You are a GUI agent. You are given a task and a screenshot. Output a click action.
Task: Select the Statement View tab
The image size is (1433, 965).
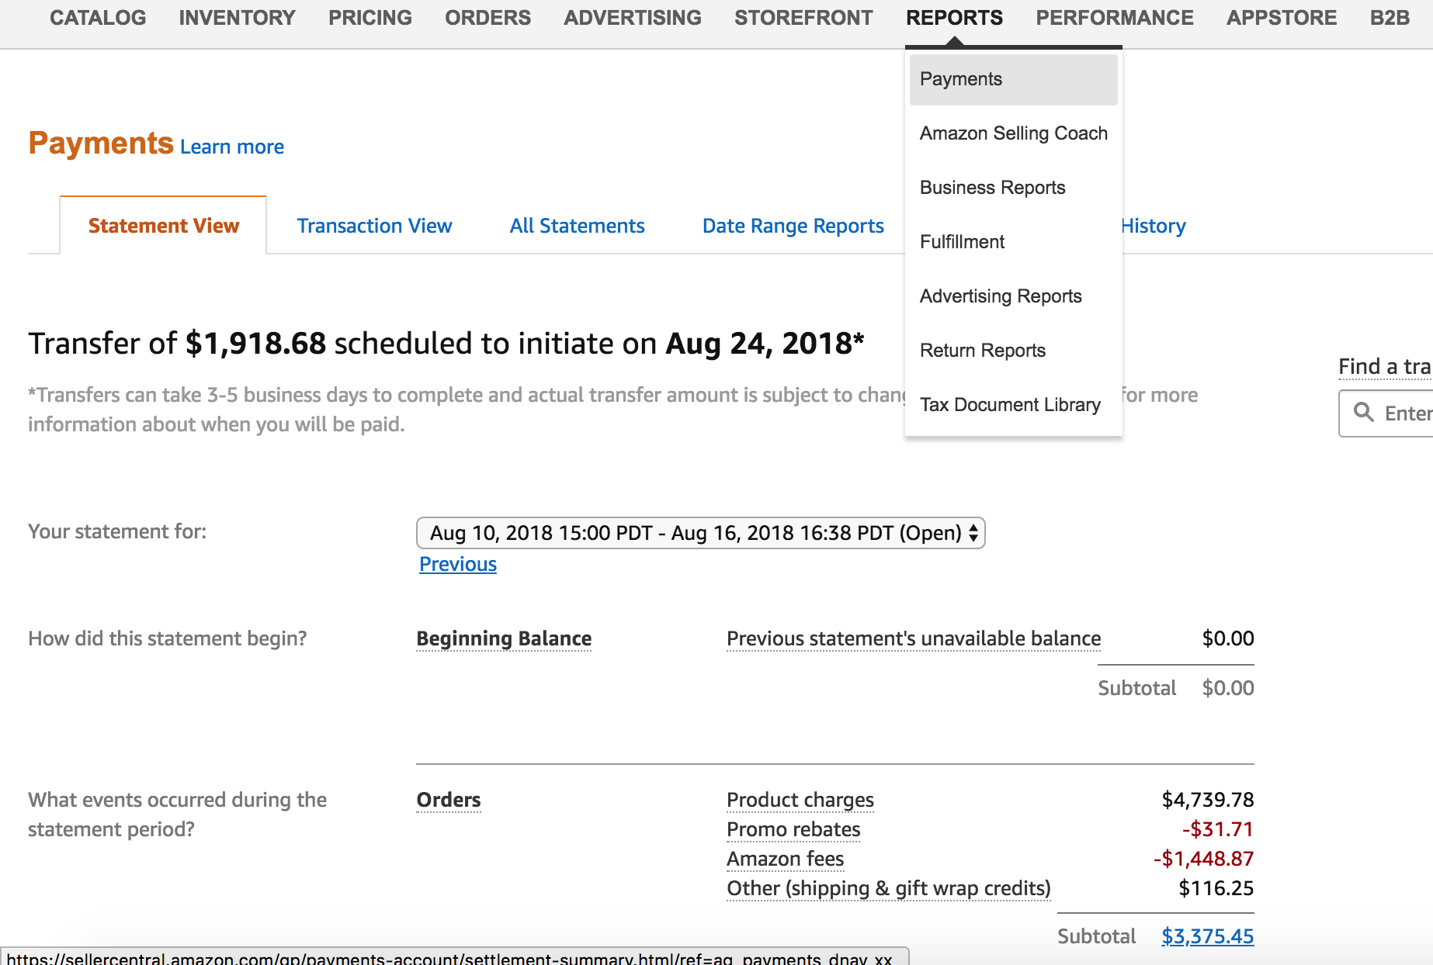pos(164,226)
